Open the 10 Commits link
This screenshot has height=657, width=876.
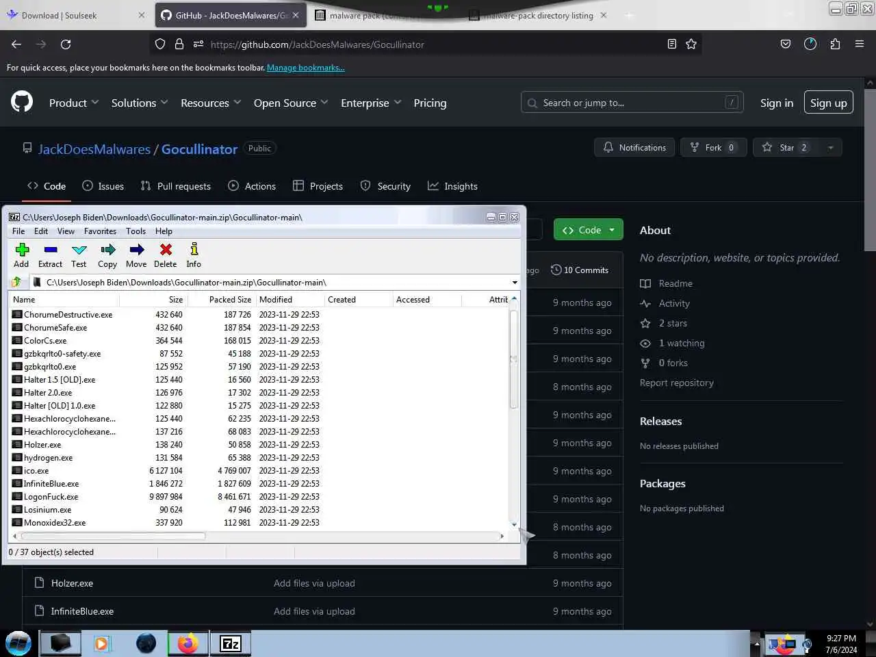coord(580,270)
